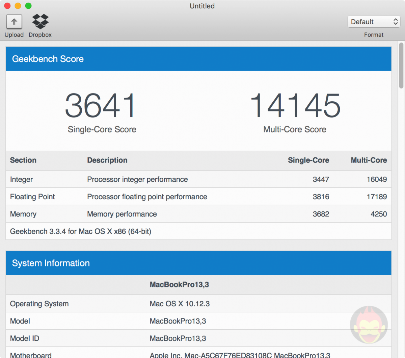The height and width of the screenshot is (358, 405).
Task: Open Dropbox sharing via the Dropbox icon
Action: (39, 21)
